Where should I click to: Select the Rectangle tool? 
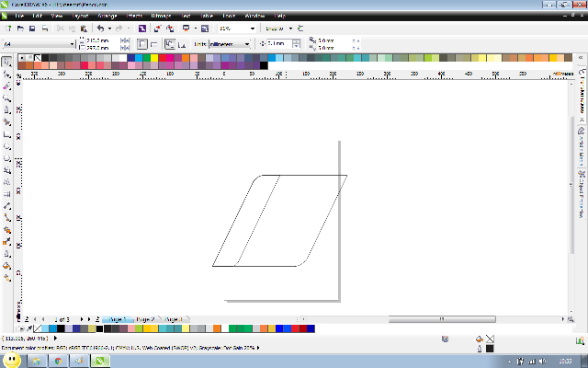[6, 134]
